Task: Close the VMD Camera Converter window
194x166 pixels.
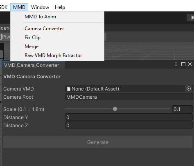Action: pyautogui.click(x=190, y=64)
